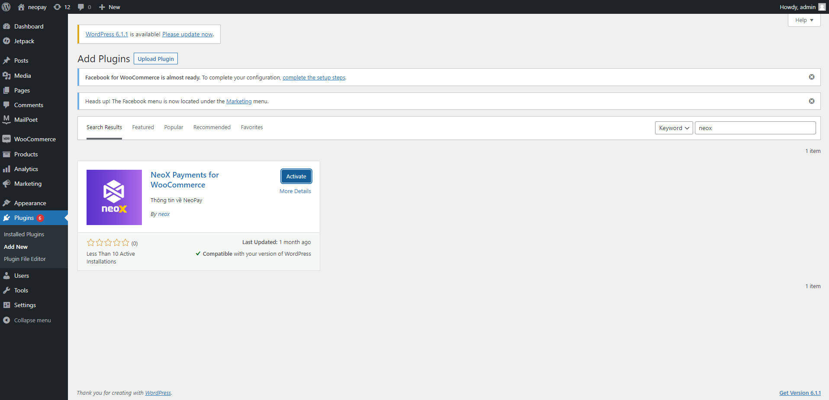Viewport: 829px width, 400px height.
Task: Click the red 6 Plugins update badge
Action: [40, 218]
